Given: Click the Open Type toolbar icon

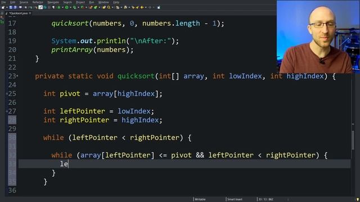Looking at the screenshot, I should (x=103, y=7).
